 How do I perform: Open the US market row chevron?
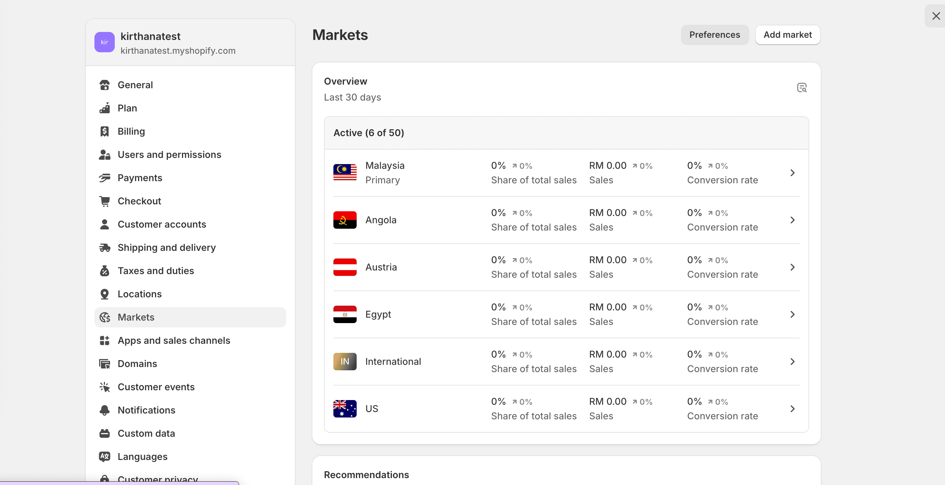coord(792,409)
